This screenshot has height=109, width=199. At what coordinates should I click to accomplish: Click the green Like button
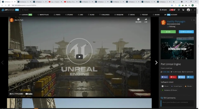(x=168, y=32)
